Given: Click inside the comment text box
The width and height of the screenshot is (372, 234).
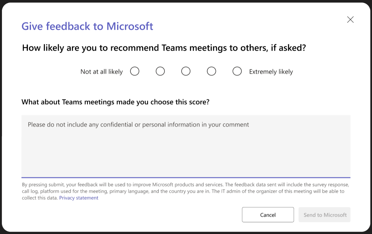Looking at the screenshot, I should 186,146.
